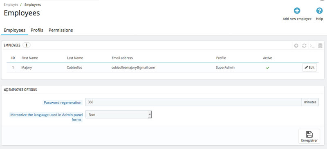The height and width of the screenshot is (149, 327).
Task: Click the Majory first name cell
Action: coord(27,68)
